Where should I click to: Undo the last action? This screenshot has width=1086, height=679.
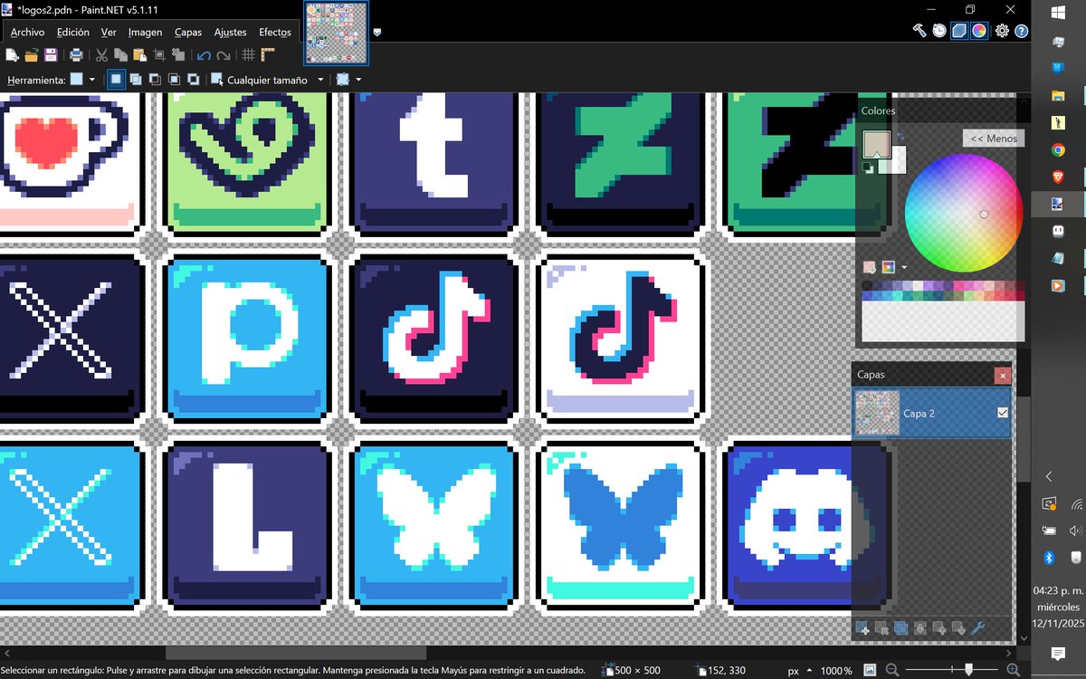pos(204,55)
